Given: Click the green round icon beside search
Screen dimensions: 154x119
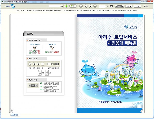Looking at the screenshot, I should click(x=66, y=6).
